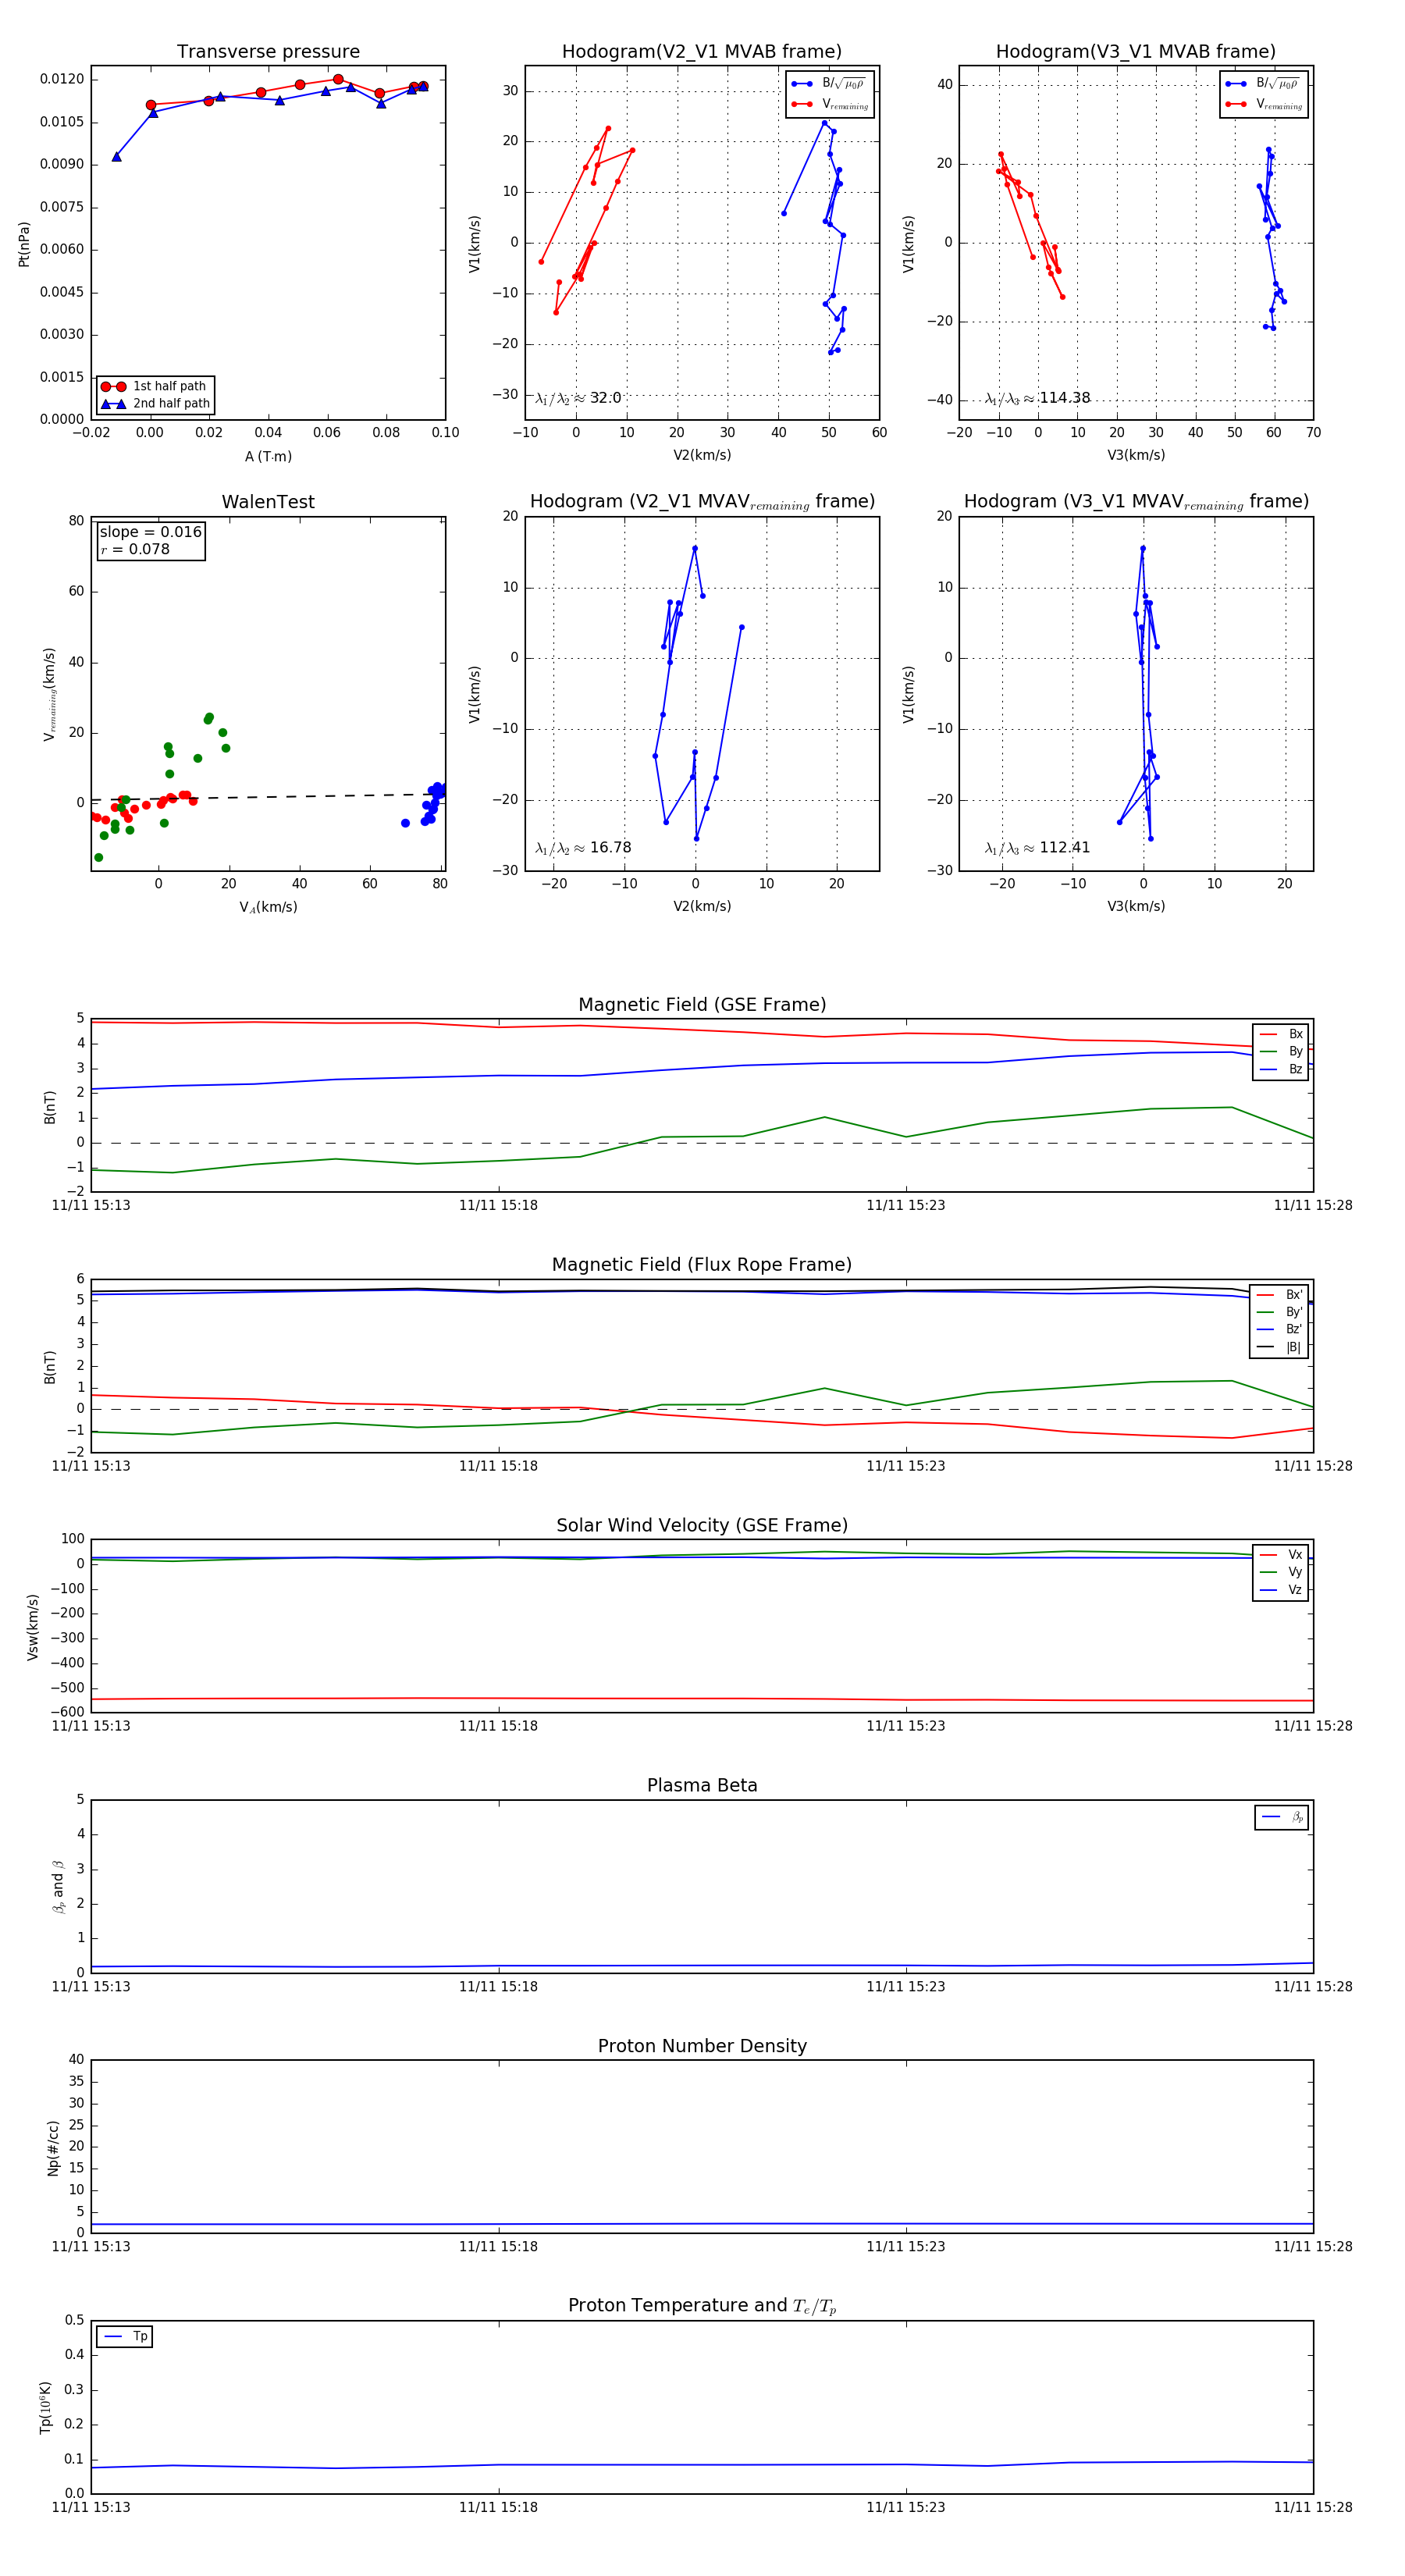Click the '0.0120' tick on the Transverse pressure axis
This screenshot has height=2576, width=1405.
pyautogui.click(x=62, y=79)
